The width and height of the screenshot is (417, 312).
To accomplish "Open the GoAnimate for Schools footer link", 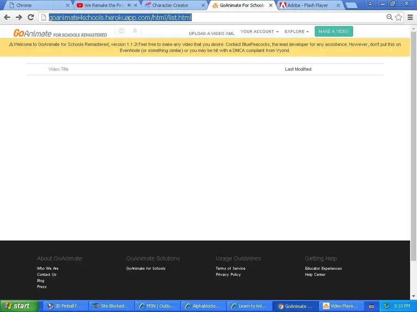I will [146, 268].
